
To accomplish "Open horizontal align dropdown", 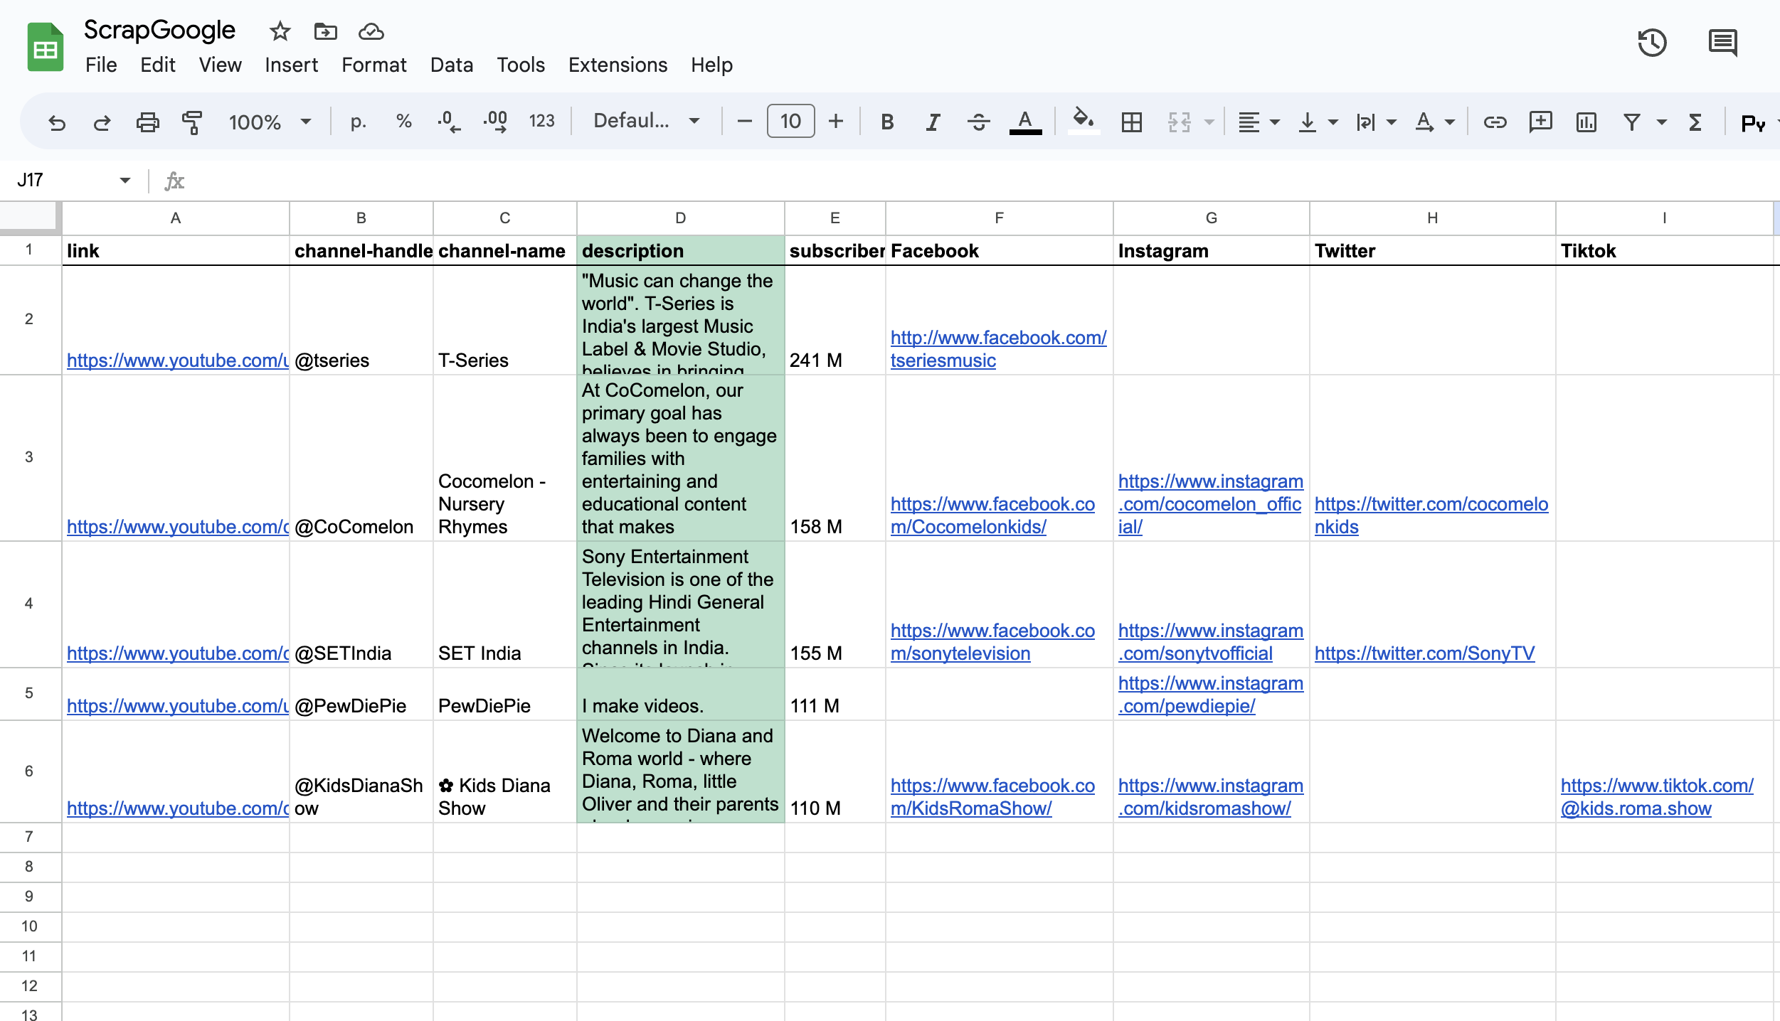I will tap(1259, 122).
